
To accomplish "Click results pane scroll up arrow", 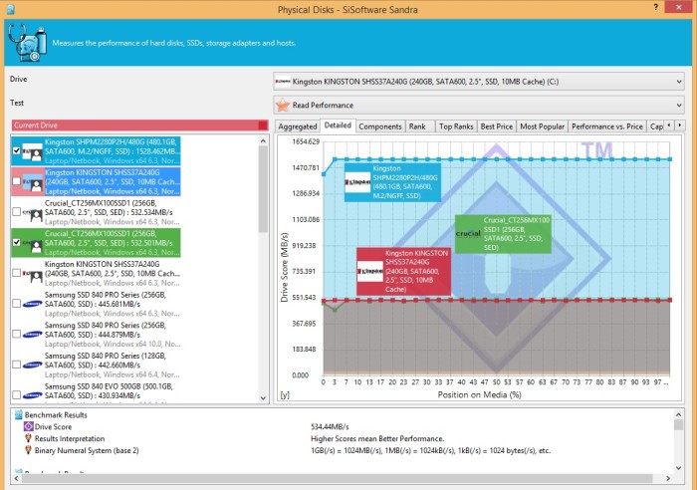I will point(678,414).
